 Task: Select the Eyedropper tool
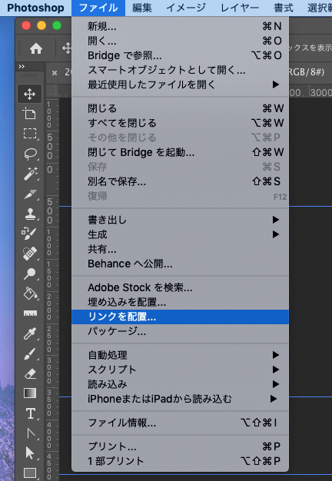coord(30,333)
